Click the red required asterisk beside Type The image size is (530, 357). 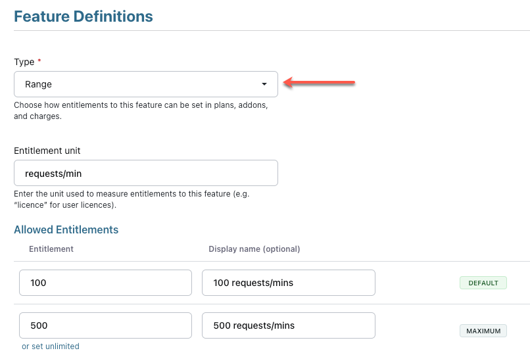pyautogui.click(x=39, y=62)
